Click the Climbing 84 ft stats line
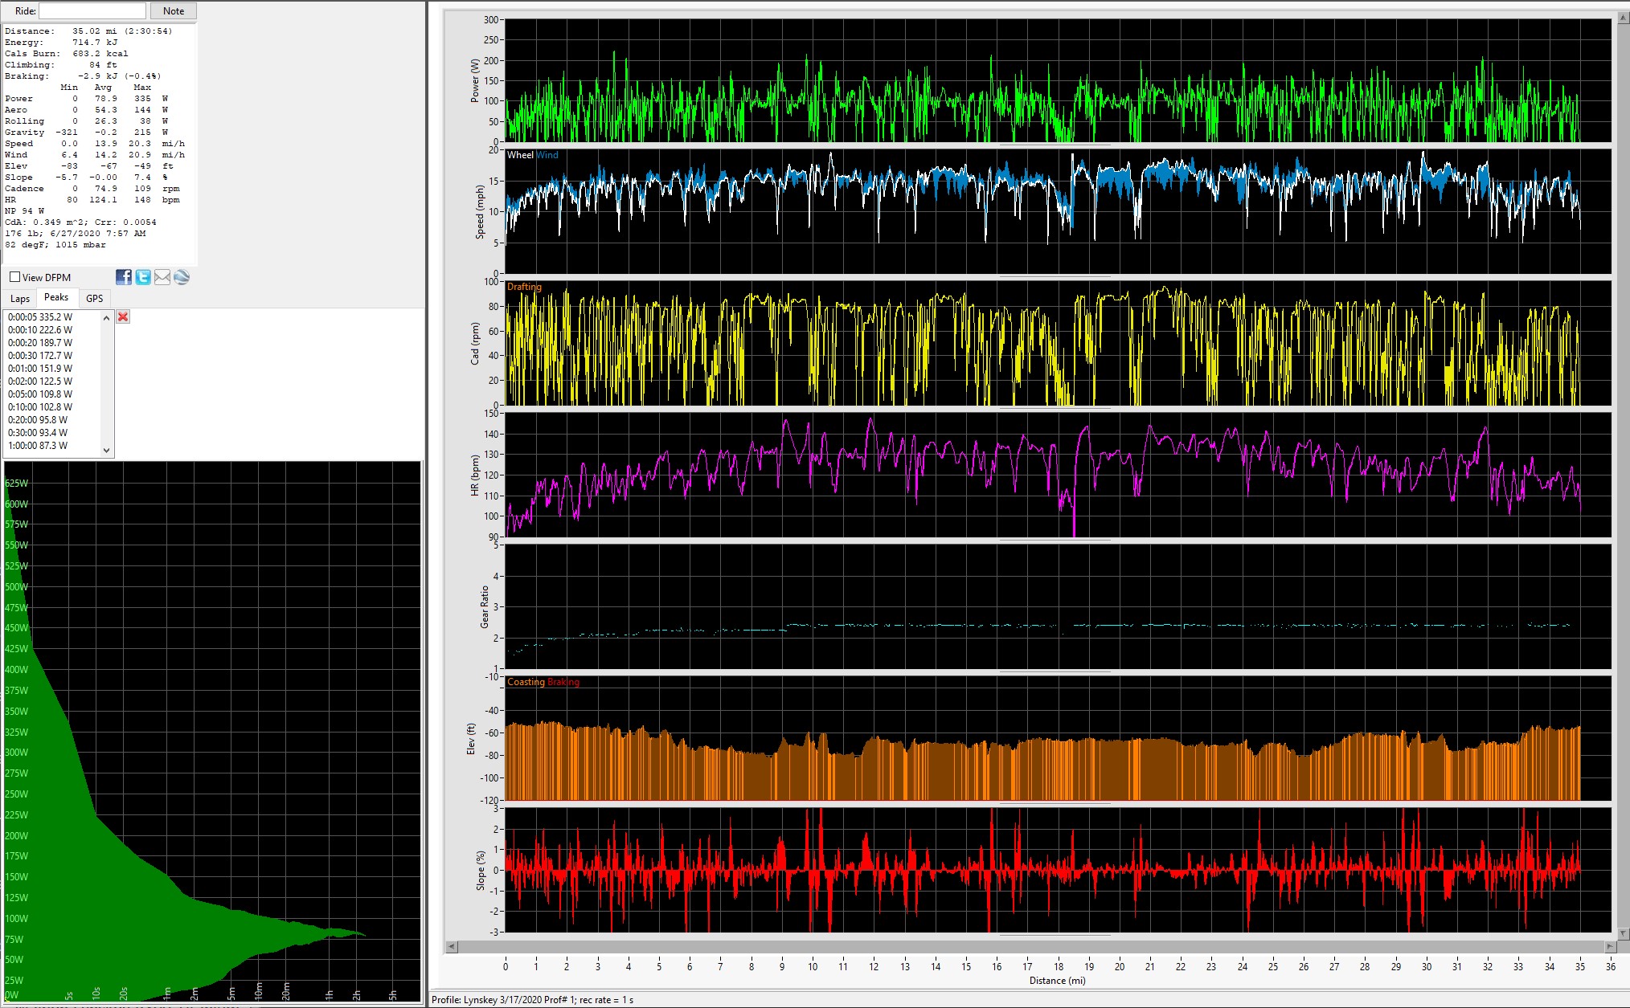Viewport: 1630px width, 1008px height. (61, 65)
